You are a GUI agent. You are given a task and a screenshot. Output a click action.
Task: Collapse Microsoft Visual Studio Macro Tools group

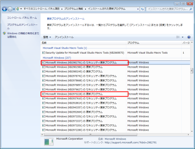coord(65,48)
